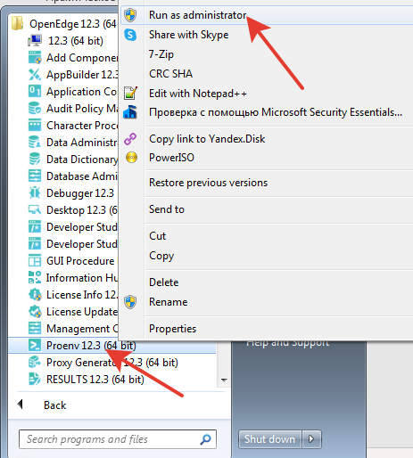Click the RESULTS 12.3 icon
413x458 pixels.
(35, 380)
